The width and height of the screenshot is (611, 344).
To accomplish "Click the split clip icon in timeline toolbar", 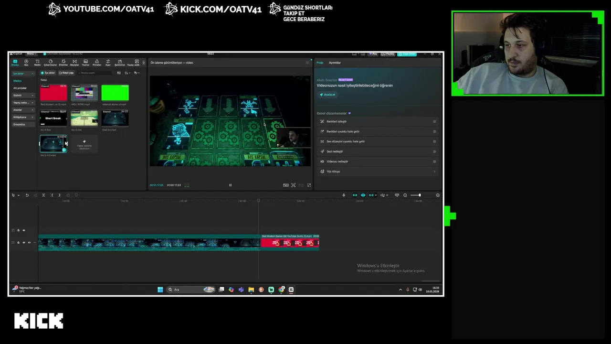I will tap(43, 195).
